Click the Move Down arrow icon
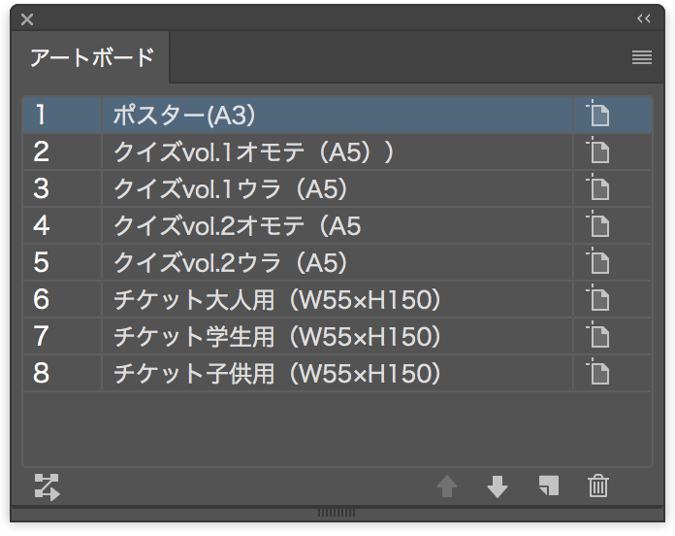Image resolution: width=675 pixels, height=536 pixels. [498, 486]
